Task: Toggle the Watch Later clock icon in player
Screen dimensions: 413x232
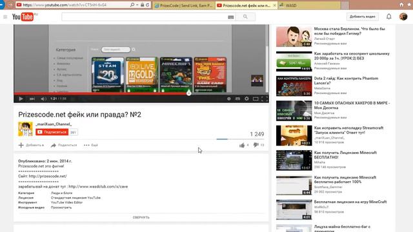Action: tap(228, 99)
